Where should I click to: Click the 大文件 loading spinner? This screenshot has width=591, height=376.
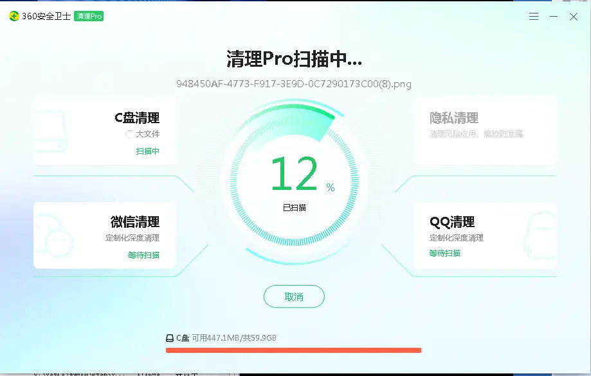[x=129, y=134]
